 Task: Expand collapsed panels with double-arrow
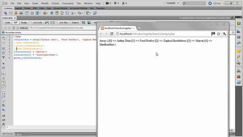(x=240, y=17)
